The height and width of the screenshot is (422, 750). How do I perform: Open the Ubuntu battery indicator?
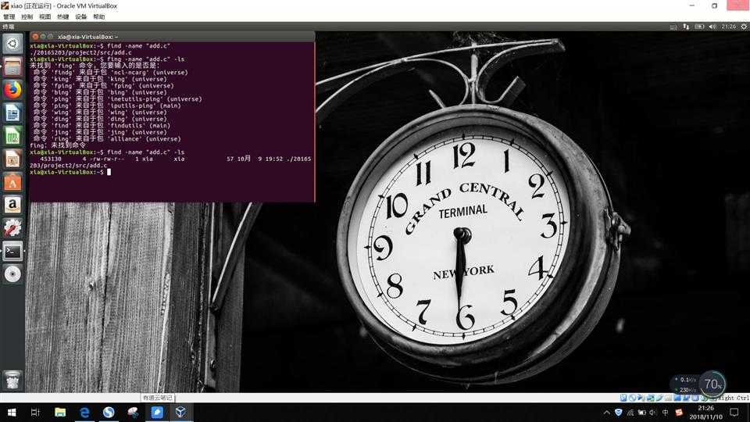tap(699, 27)
